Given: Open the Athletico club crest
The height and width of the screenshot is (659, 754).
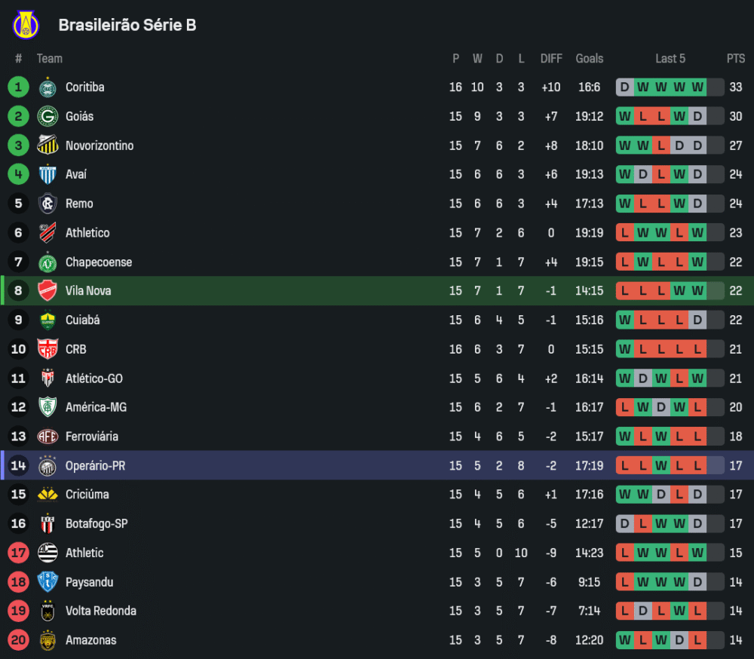Looking at the screenshot, I should click(48, 233).
